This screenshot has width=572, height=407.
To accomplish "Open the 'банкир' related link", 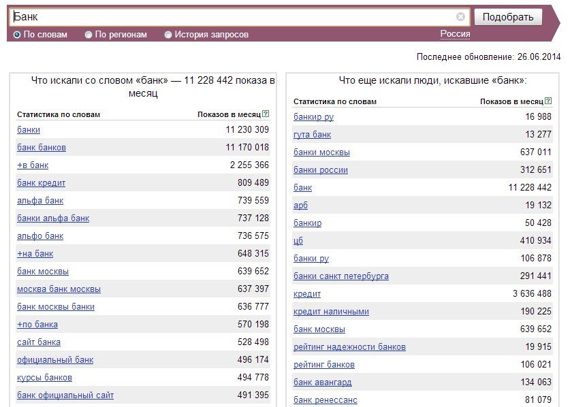I will click(308, 223).
